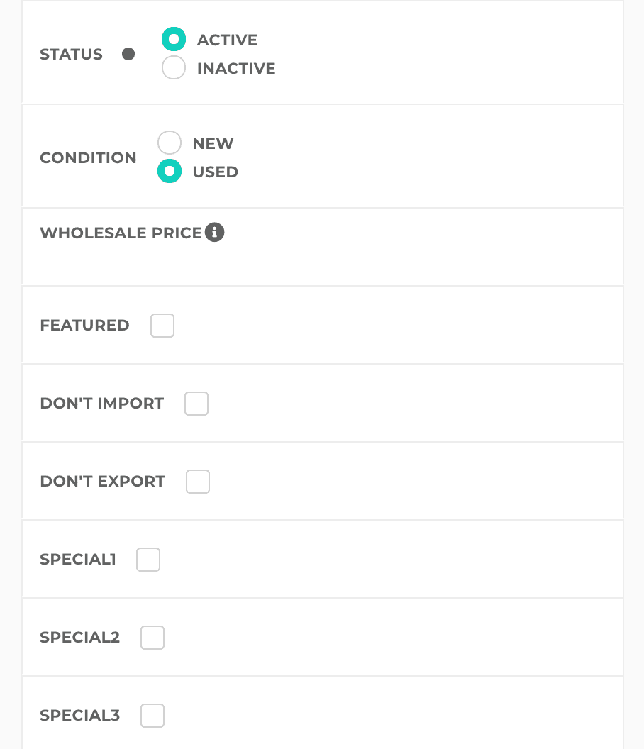Toggle the Special1 checkbox
Screen dimensions: 644x749
click(148, 560)
